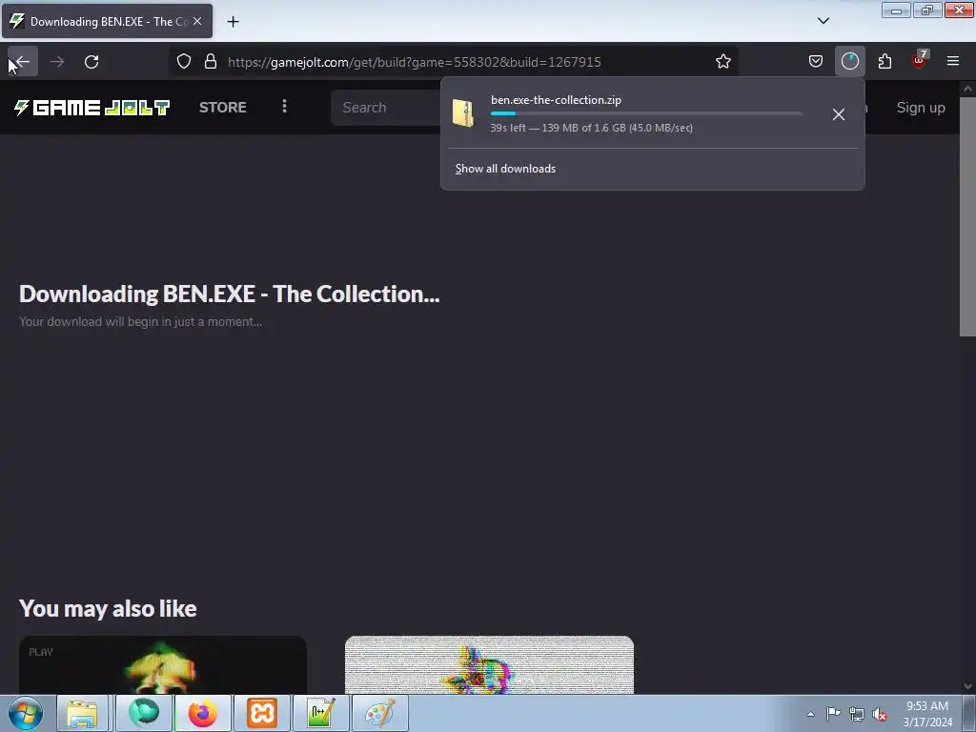
Task: Open the first recommended game thumbnail
Action: 163,664
